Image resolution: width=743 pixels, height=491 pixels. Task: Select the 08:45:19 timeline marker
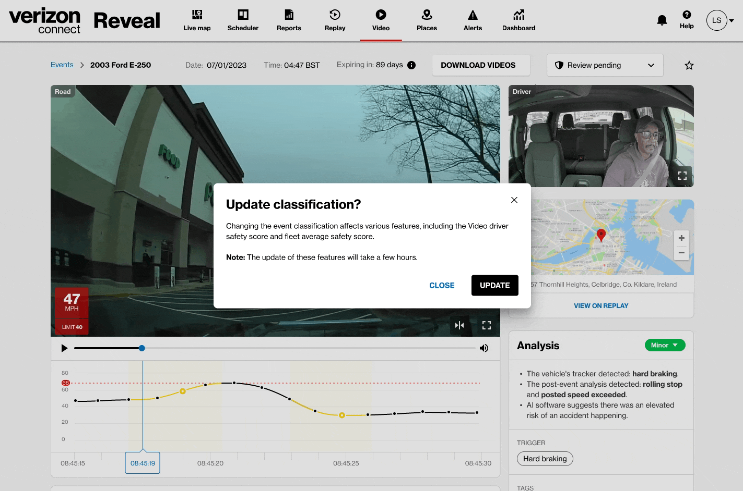click(143, 463)
